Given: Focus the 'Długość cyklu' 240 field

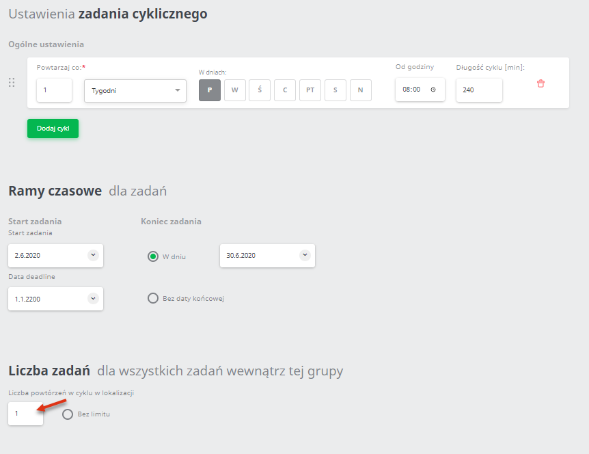Looking at the screenshot, I should coord(479,90).
